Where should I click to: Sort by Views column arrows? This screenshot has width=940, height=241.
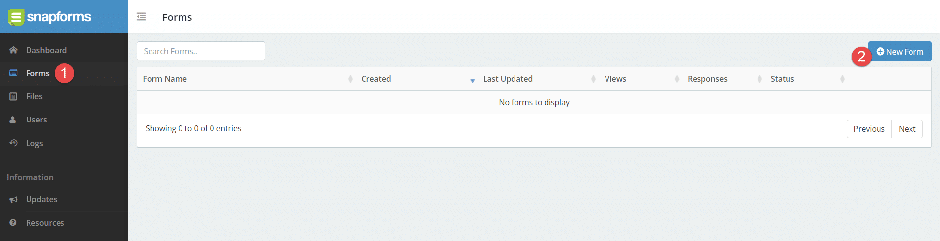click(677, 79)
